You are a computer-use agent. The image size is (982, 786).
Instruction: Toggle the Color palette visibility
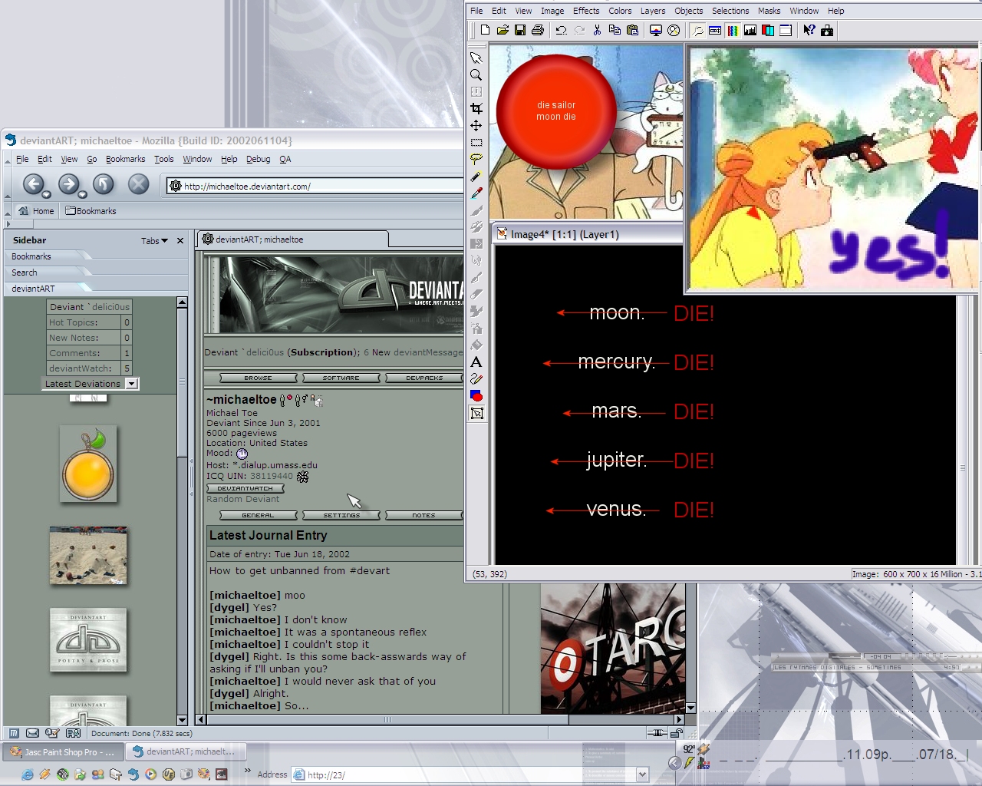(x=733, y=31)
